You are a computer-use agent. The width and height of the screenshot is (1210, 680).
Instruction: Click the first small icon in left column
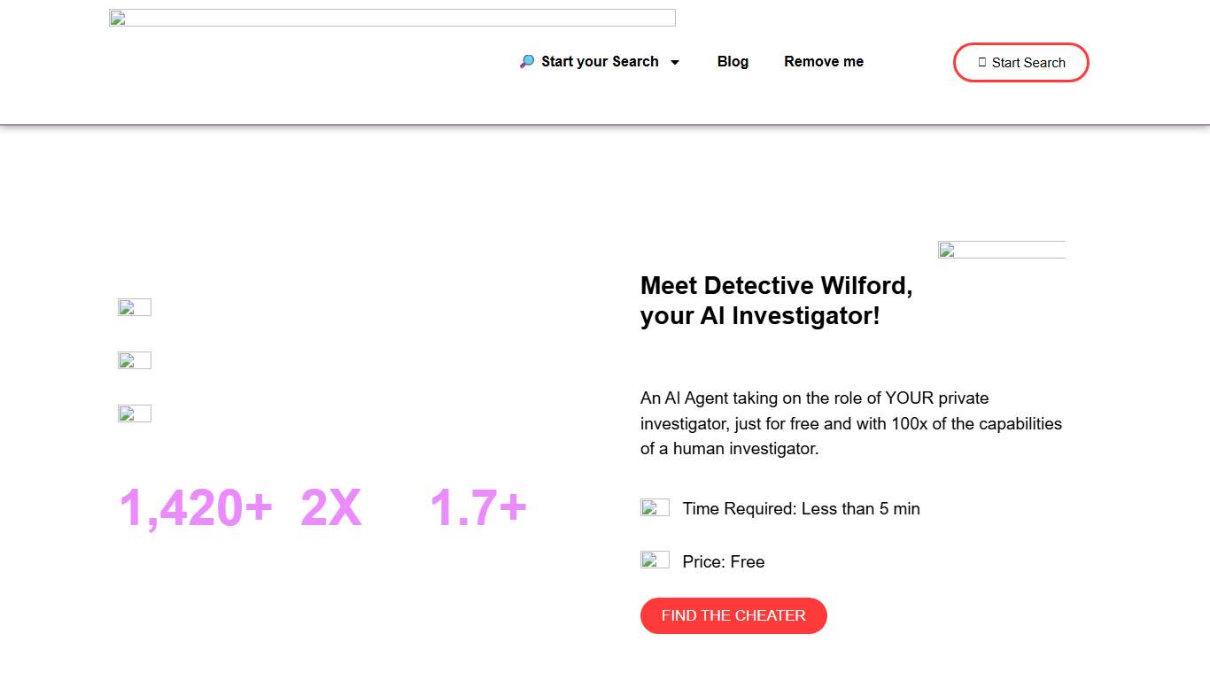(134, 306)
